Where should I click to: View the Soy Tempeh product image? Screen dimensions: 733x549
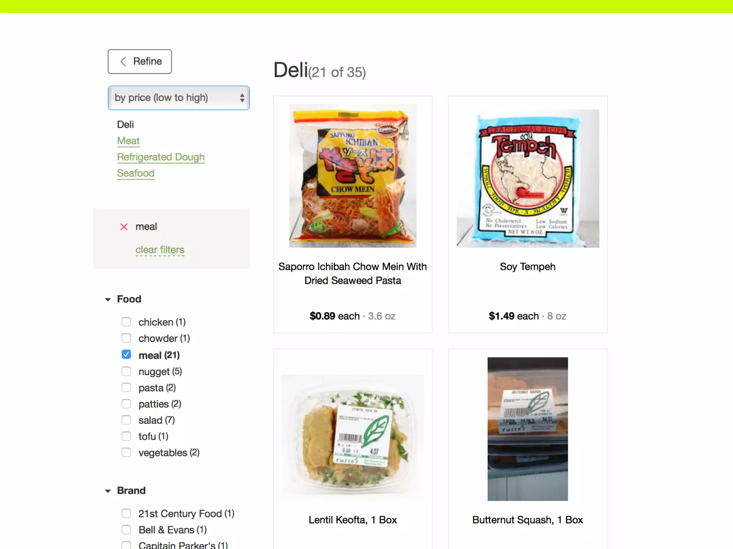(528, 178)
